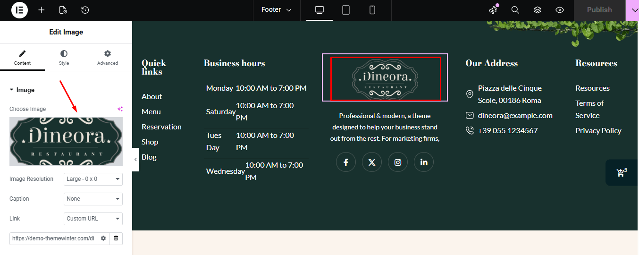Click the Dineora image thumbnail in panel
The width and height of the screenshot is (639, 255).
coord(66,141)
